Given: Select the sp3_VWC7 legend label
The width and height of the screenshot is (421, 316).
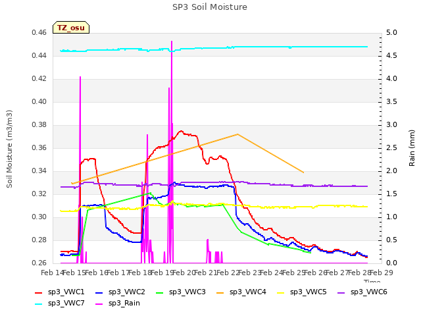Looking at the screenshot, I should [x=66, y=303].
